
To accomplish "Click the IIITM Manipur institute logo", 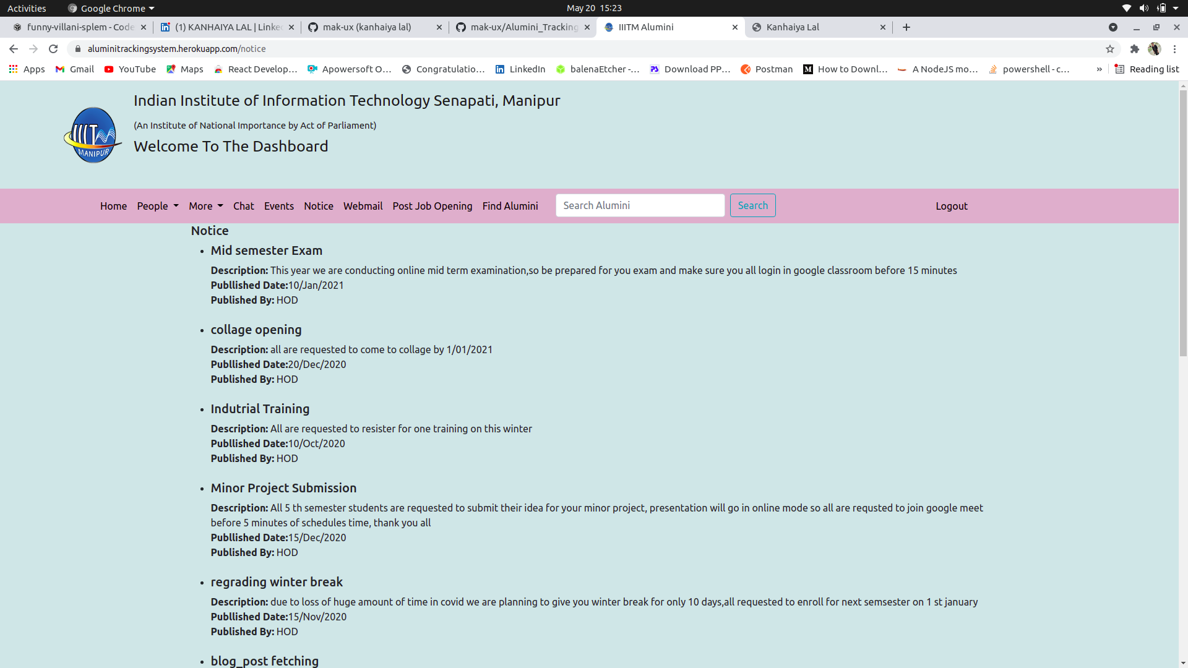I will (92, 134).
